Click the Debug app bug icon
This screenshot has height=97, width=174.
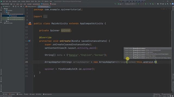pyautogui.click(x=146, y=4)
